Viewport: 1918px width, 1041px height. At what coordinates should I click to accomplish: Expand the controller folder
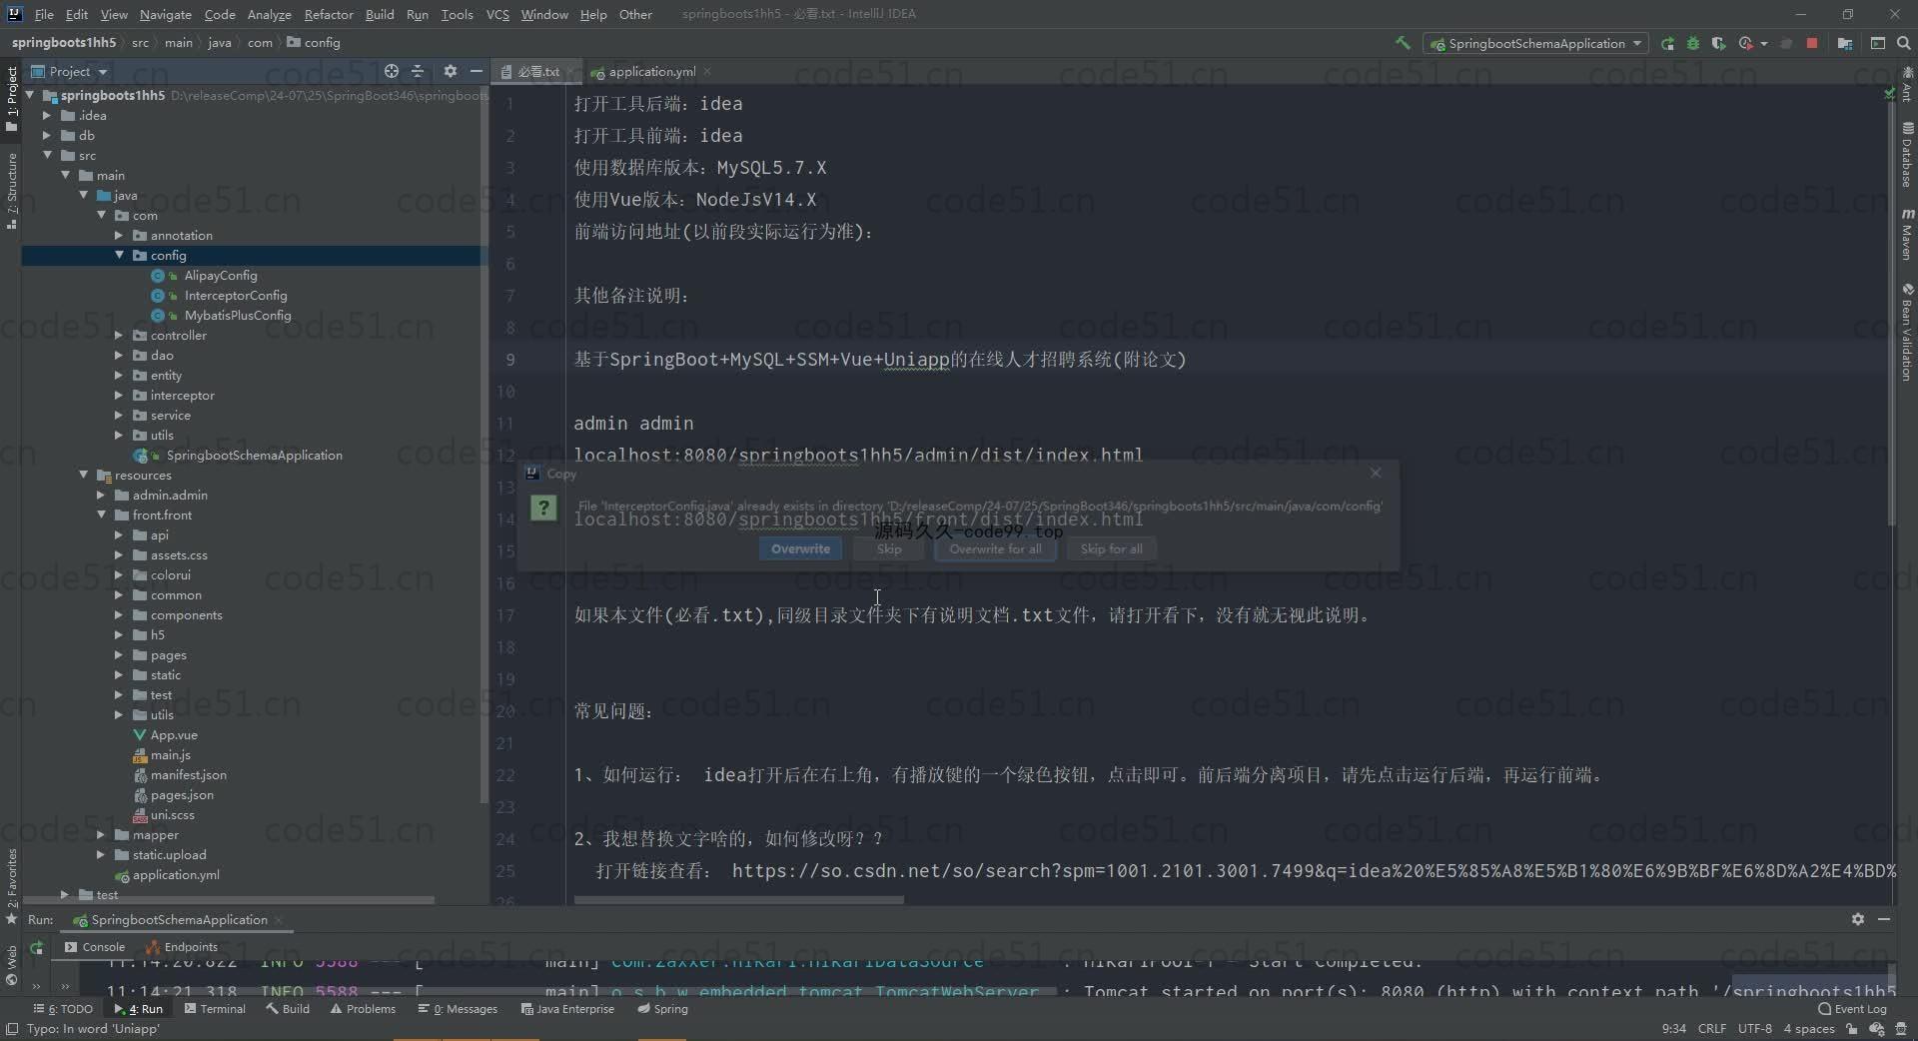pos(119,335)
